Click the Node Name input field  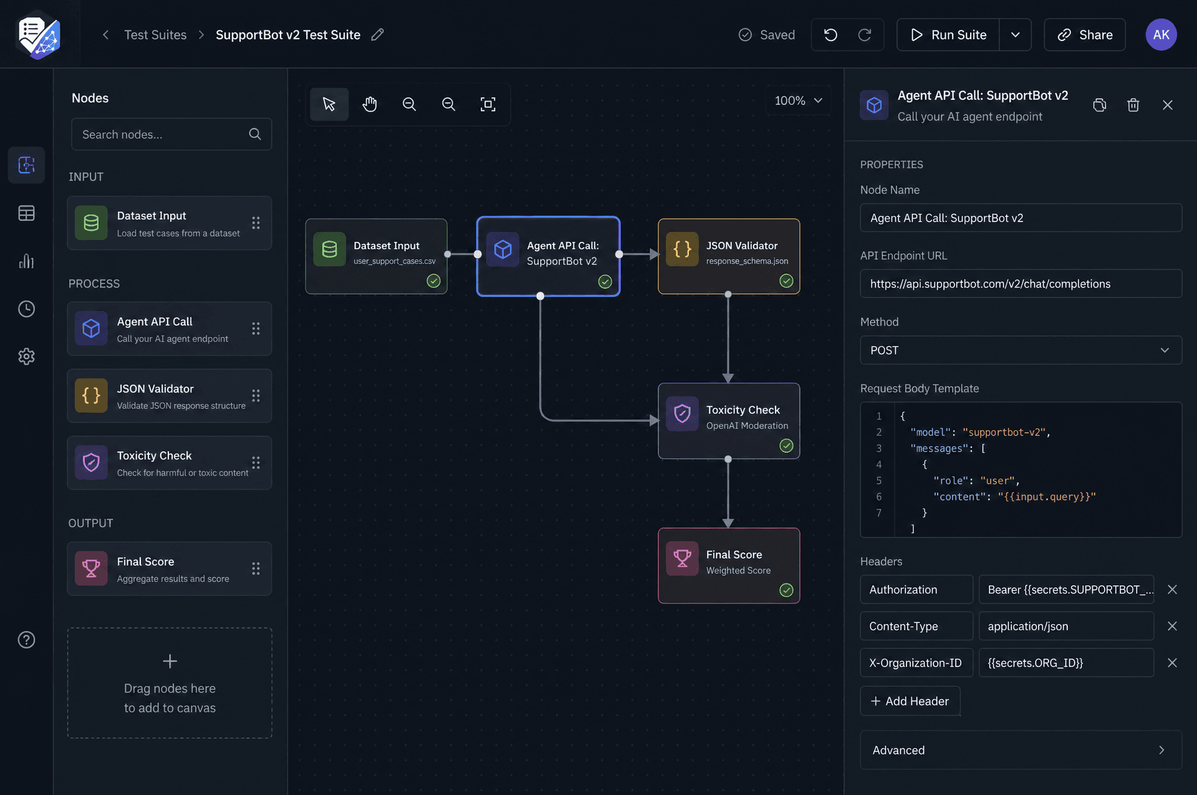coord(1021,218)
